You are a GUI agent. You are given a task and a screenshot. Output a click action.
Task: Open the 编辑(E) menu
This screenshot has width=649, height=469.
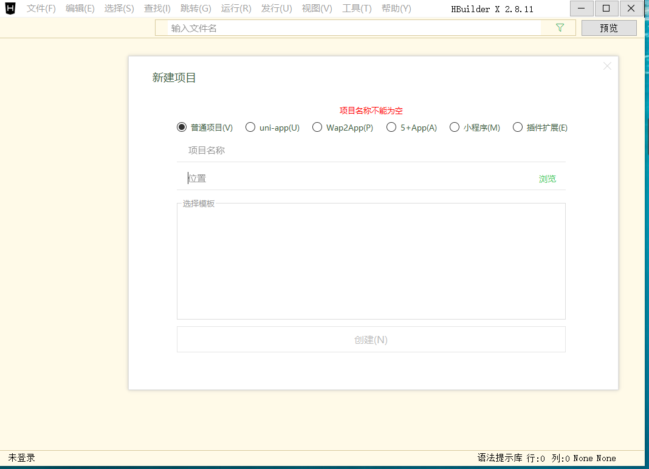click(x=80, y=9)
